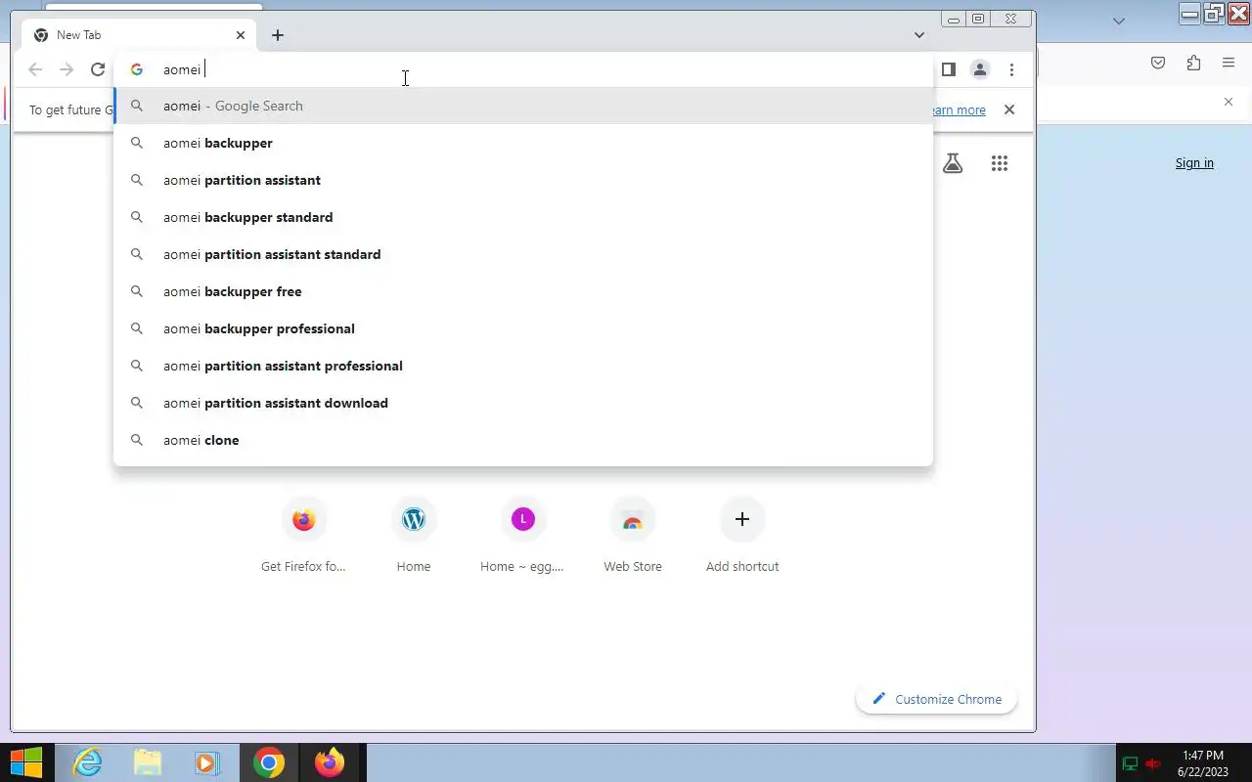The width and height of the screenshot is (1252, 782).
Task: Open 'Get Firefox fo...' shortcut
Action: pyautogui.click(x=303, y=534)
